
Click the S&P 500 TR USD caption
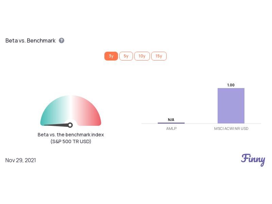click(71, 141)
